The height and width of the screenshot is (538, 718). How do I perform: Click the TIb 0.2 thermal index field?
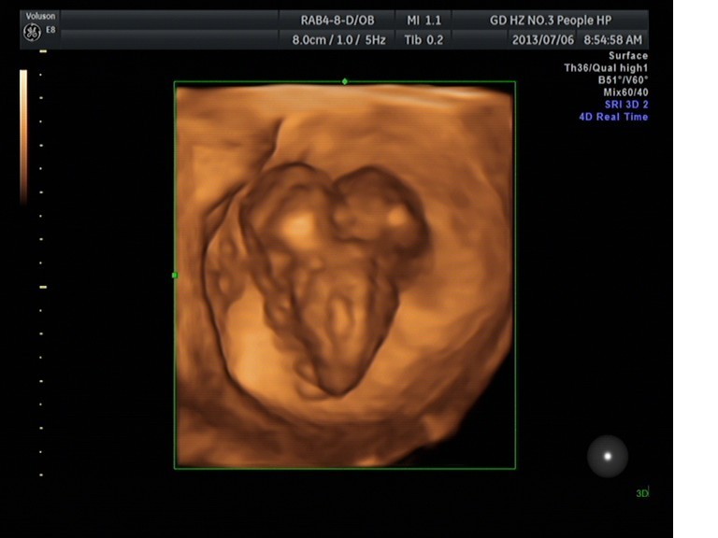pyautogui.click(x=424, y=40)
